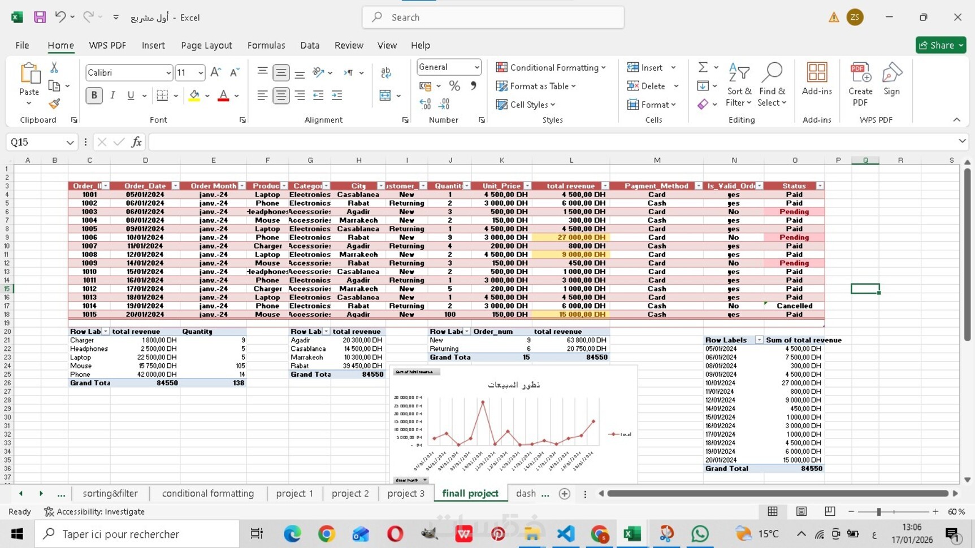Switch to the project 2 sheet tab
The width and height of the screenshot is (975, 548).
click(x=350, y=493)
